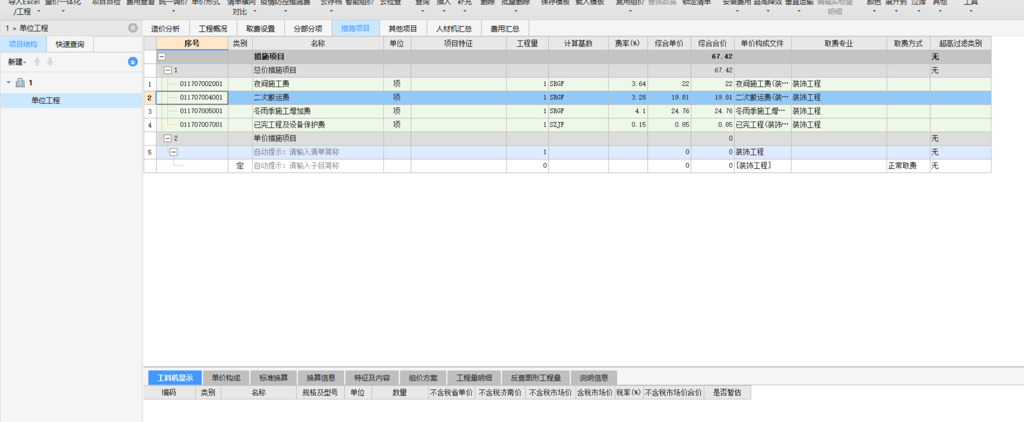Click the blue download arrow icon
The width and height of the screenshot is (1024, 422).
(x=133, y=62)
